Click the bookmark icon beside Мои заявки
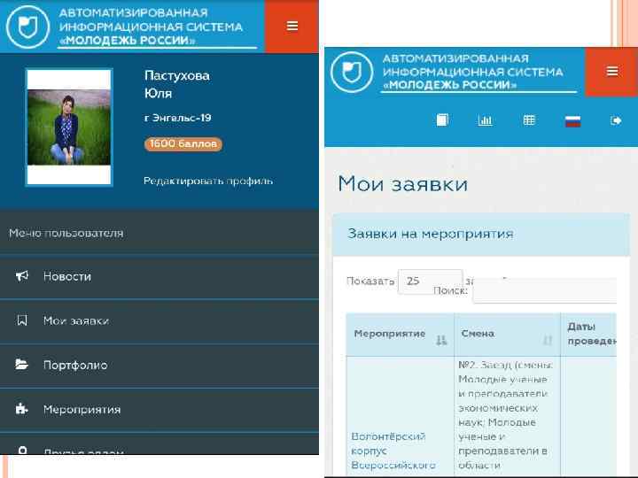The image size is (638, 478). [x=22, y=320]
